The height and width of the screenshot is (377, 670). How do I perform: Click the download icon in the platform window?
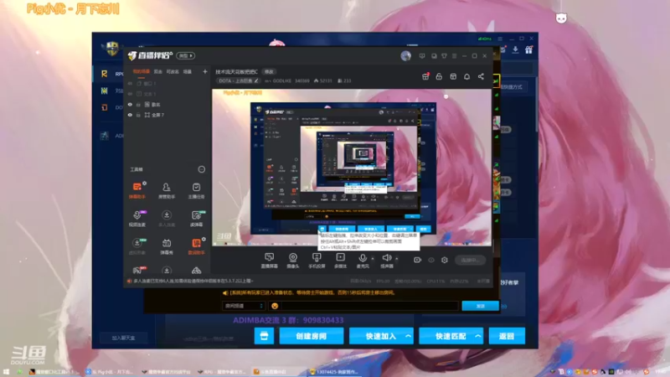(515, 50)
